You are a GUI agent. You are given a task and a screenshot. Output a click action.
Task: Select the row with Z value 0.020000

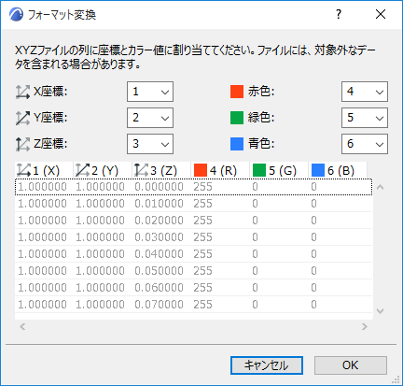[193, 221]
